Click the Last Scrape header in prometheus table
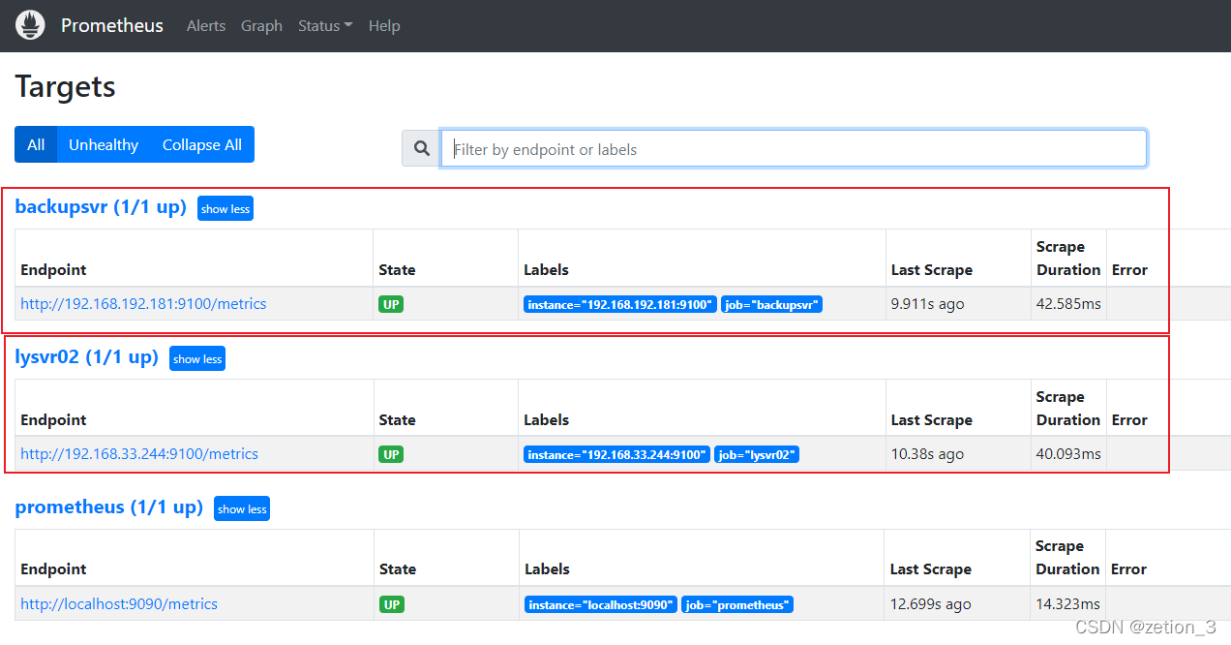 (931, 569)
